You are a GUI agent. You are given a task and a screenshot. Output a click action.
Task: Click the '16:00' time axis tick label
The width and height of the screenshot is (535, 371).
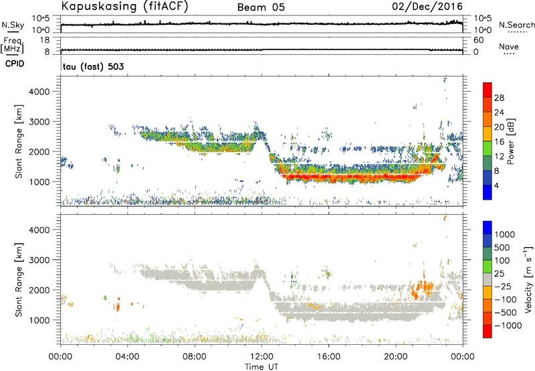[328, 357]
